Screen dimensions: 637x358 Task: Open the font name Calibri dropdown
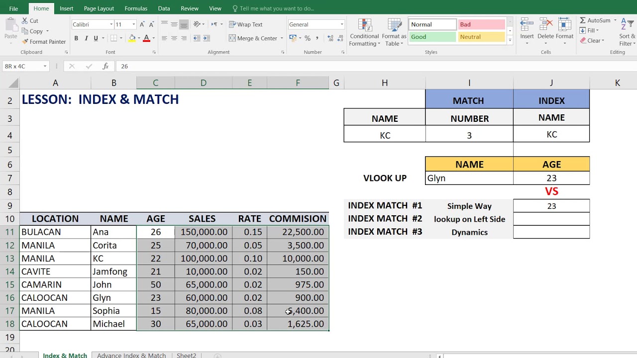pos(111,24)
